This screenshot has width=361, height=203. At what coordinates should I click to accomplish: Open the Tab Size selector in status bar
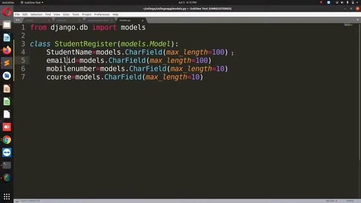click(x=332, y=201)
